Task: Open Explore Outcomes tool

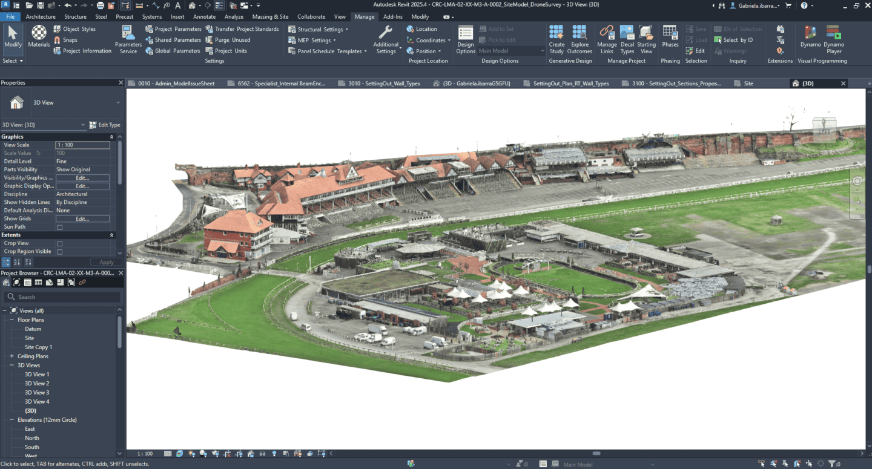Action: point(580,40)
